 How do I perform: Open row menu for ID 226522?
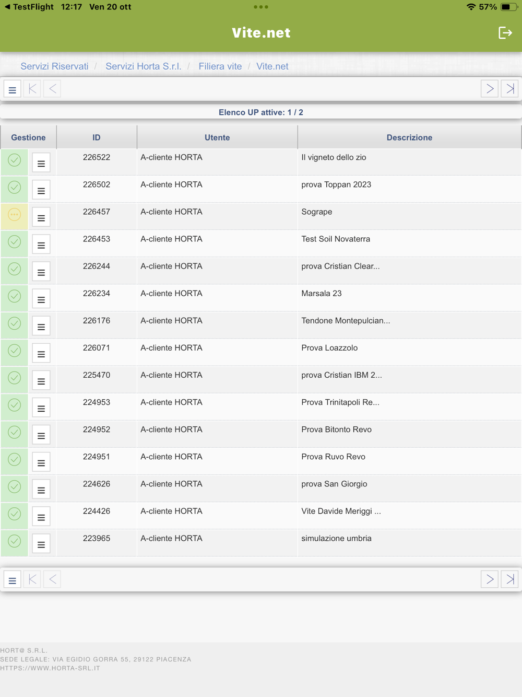pyautogui.click(x=41, y=163)
